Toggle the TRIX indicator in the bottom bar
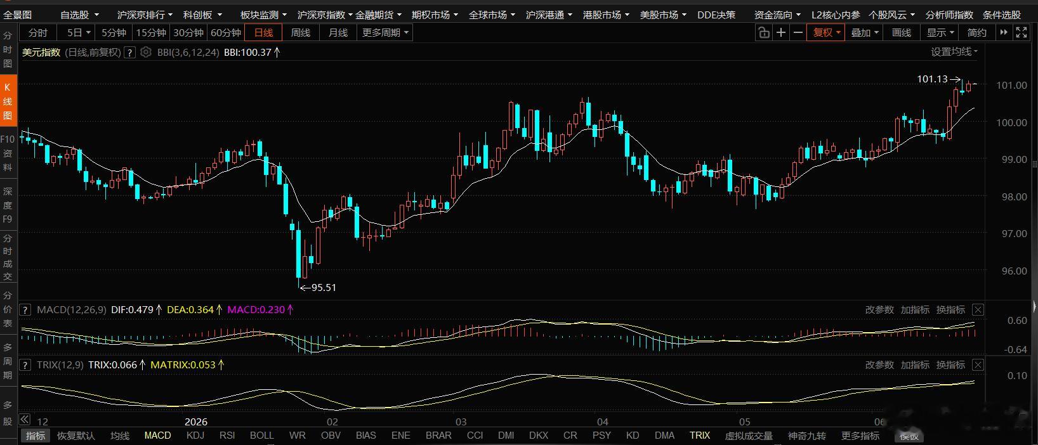The width and height of the screenshot is (1038, 445). click(700, 435)
